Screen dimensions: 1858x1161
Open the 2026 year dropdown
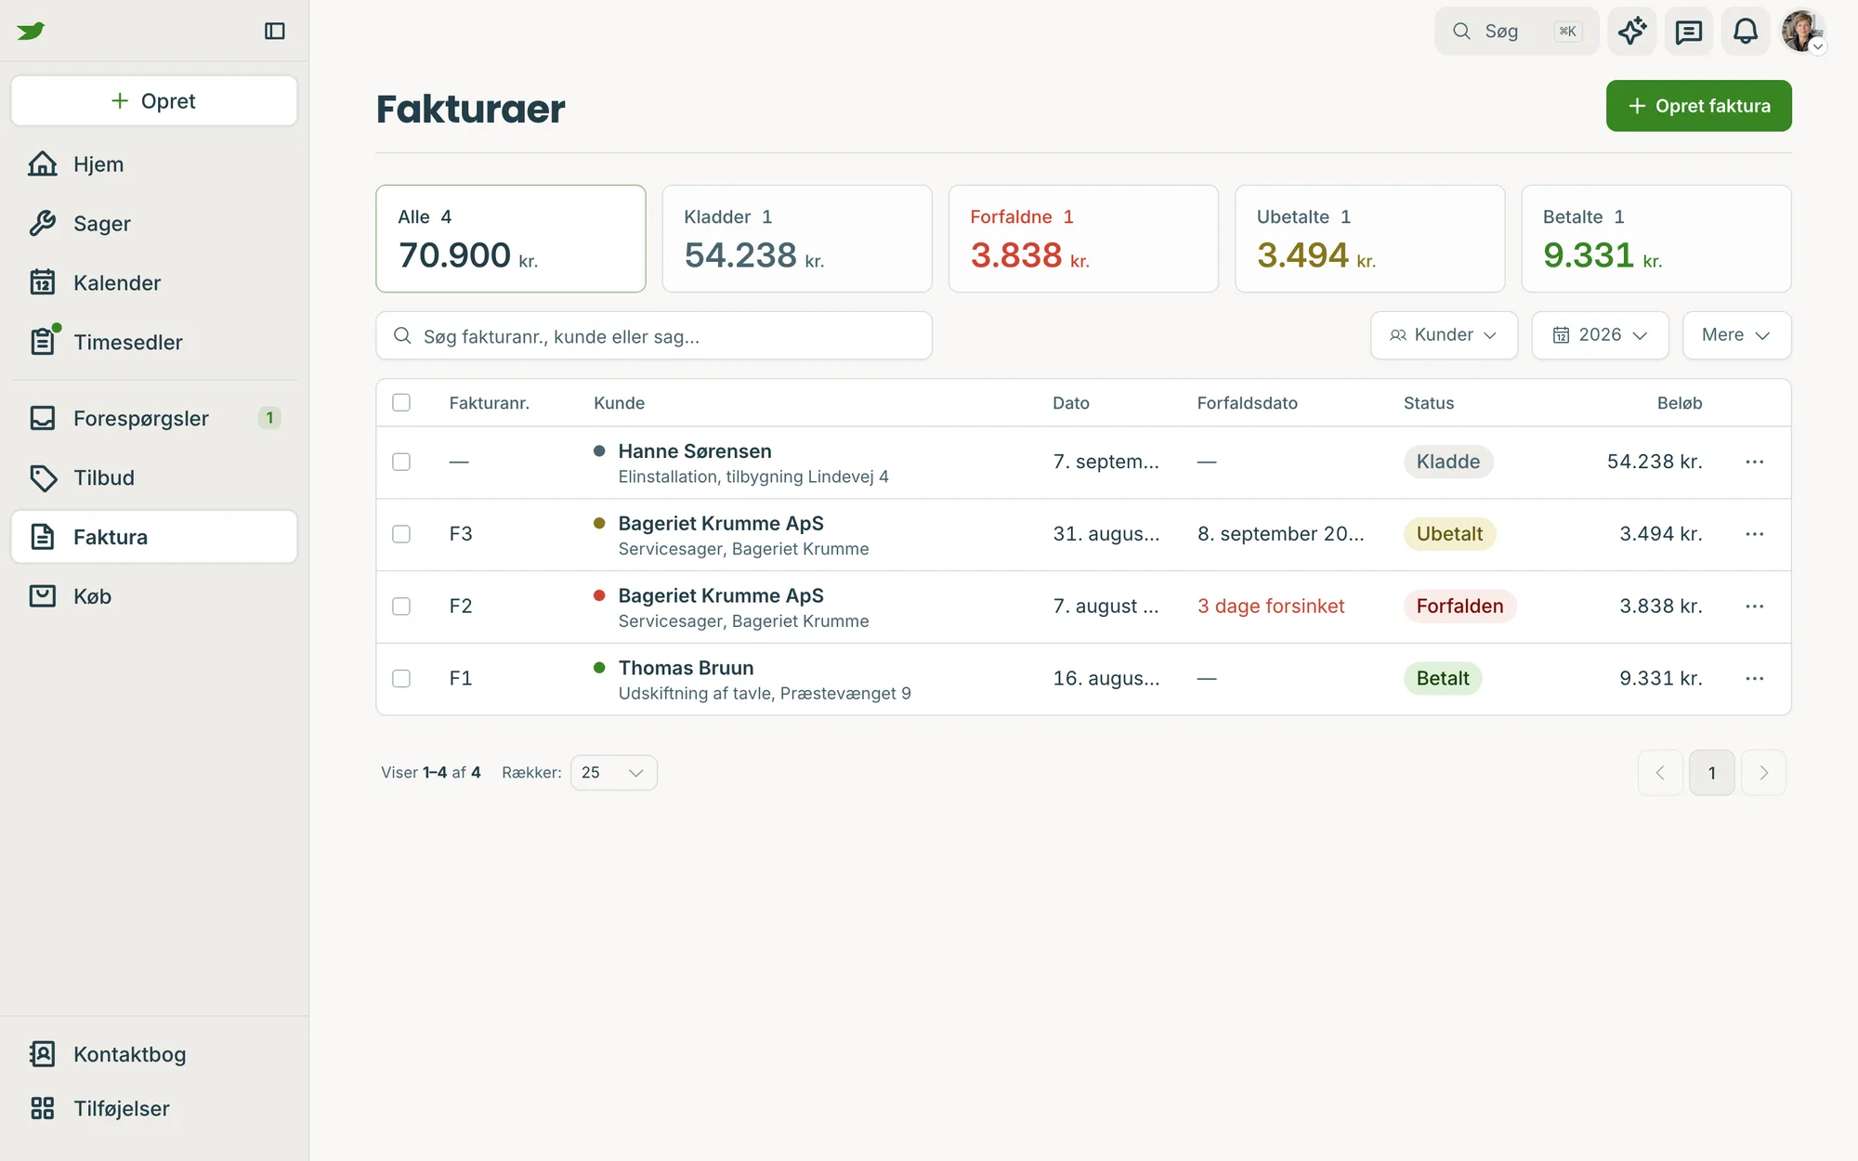click(x=1600, y=335)
